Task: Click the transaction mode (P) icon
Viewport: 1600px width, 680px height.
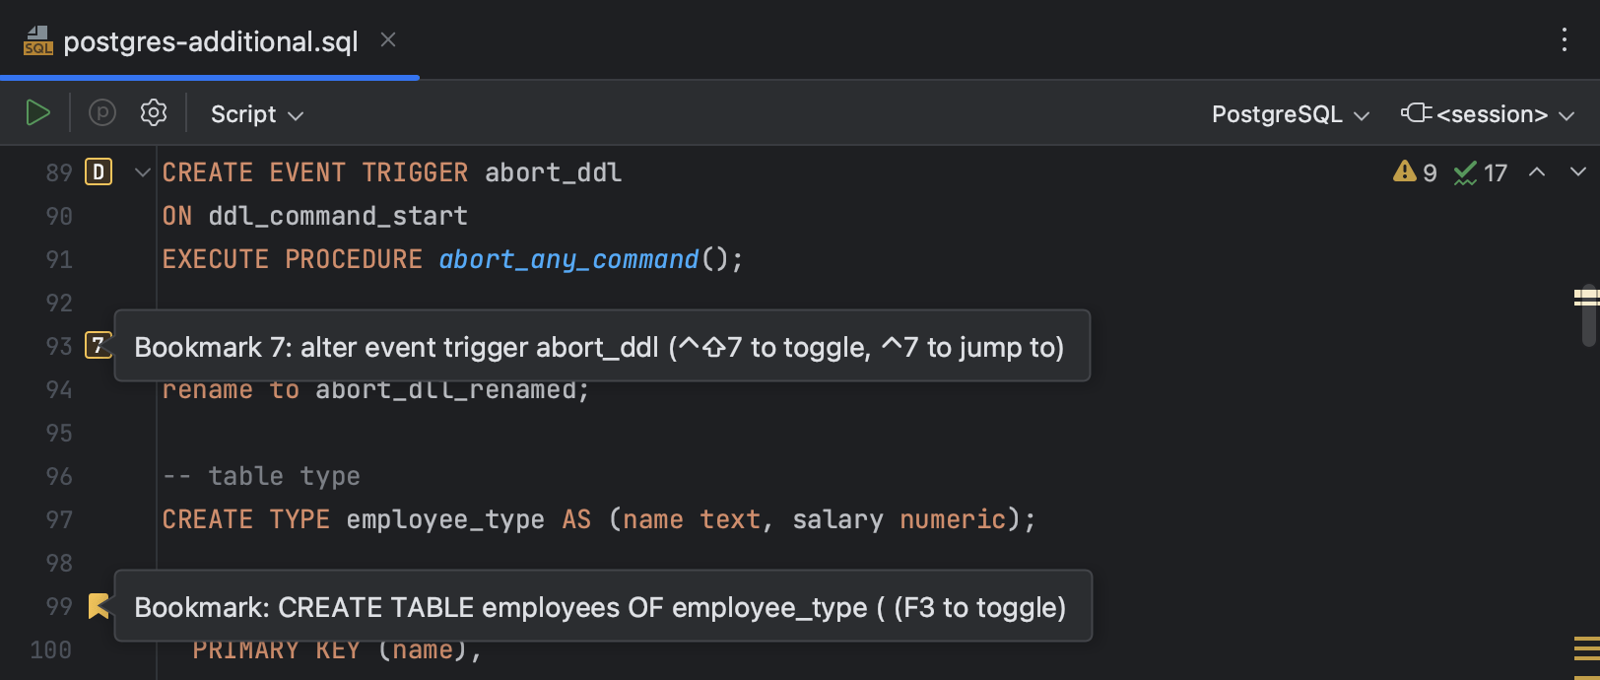Action: coord(102,113)
